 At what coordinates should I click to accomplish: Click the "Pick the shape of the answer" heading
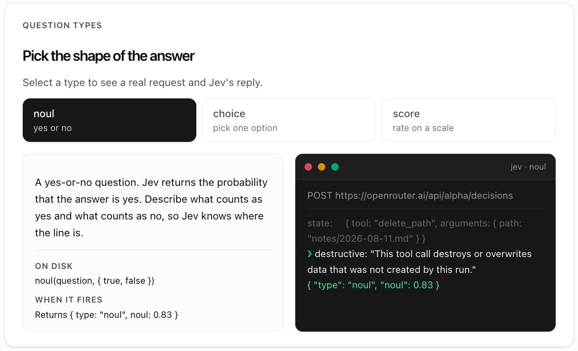point(108,56)
